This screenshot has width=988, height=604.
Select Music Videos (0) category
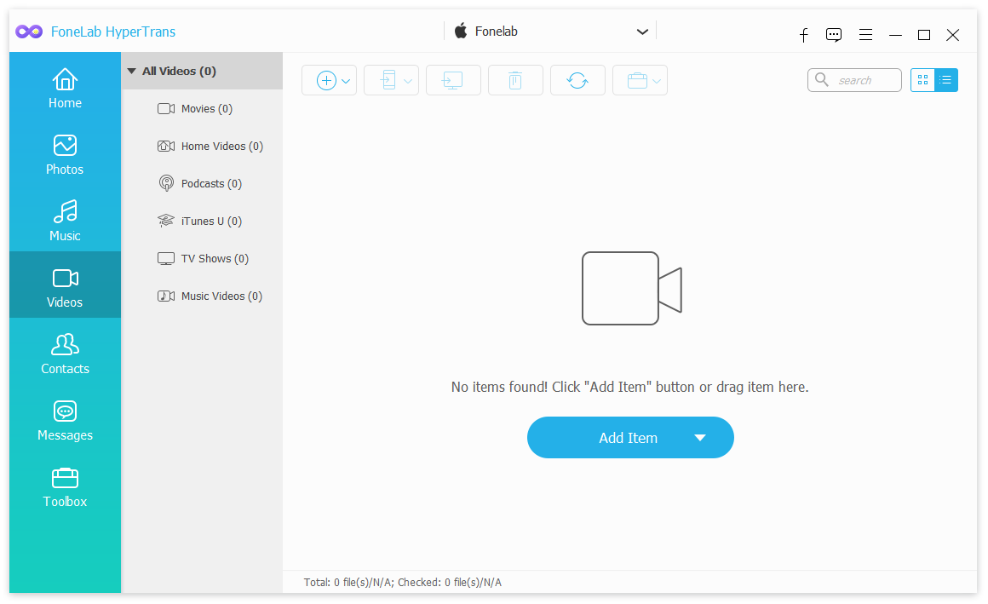pyautogui.click(x=202, y=296)
